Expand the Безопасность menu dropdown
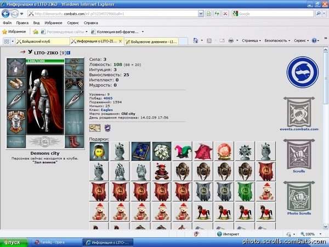 (x=277, y=41)
